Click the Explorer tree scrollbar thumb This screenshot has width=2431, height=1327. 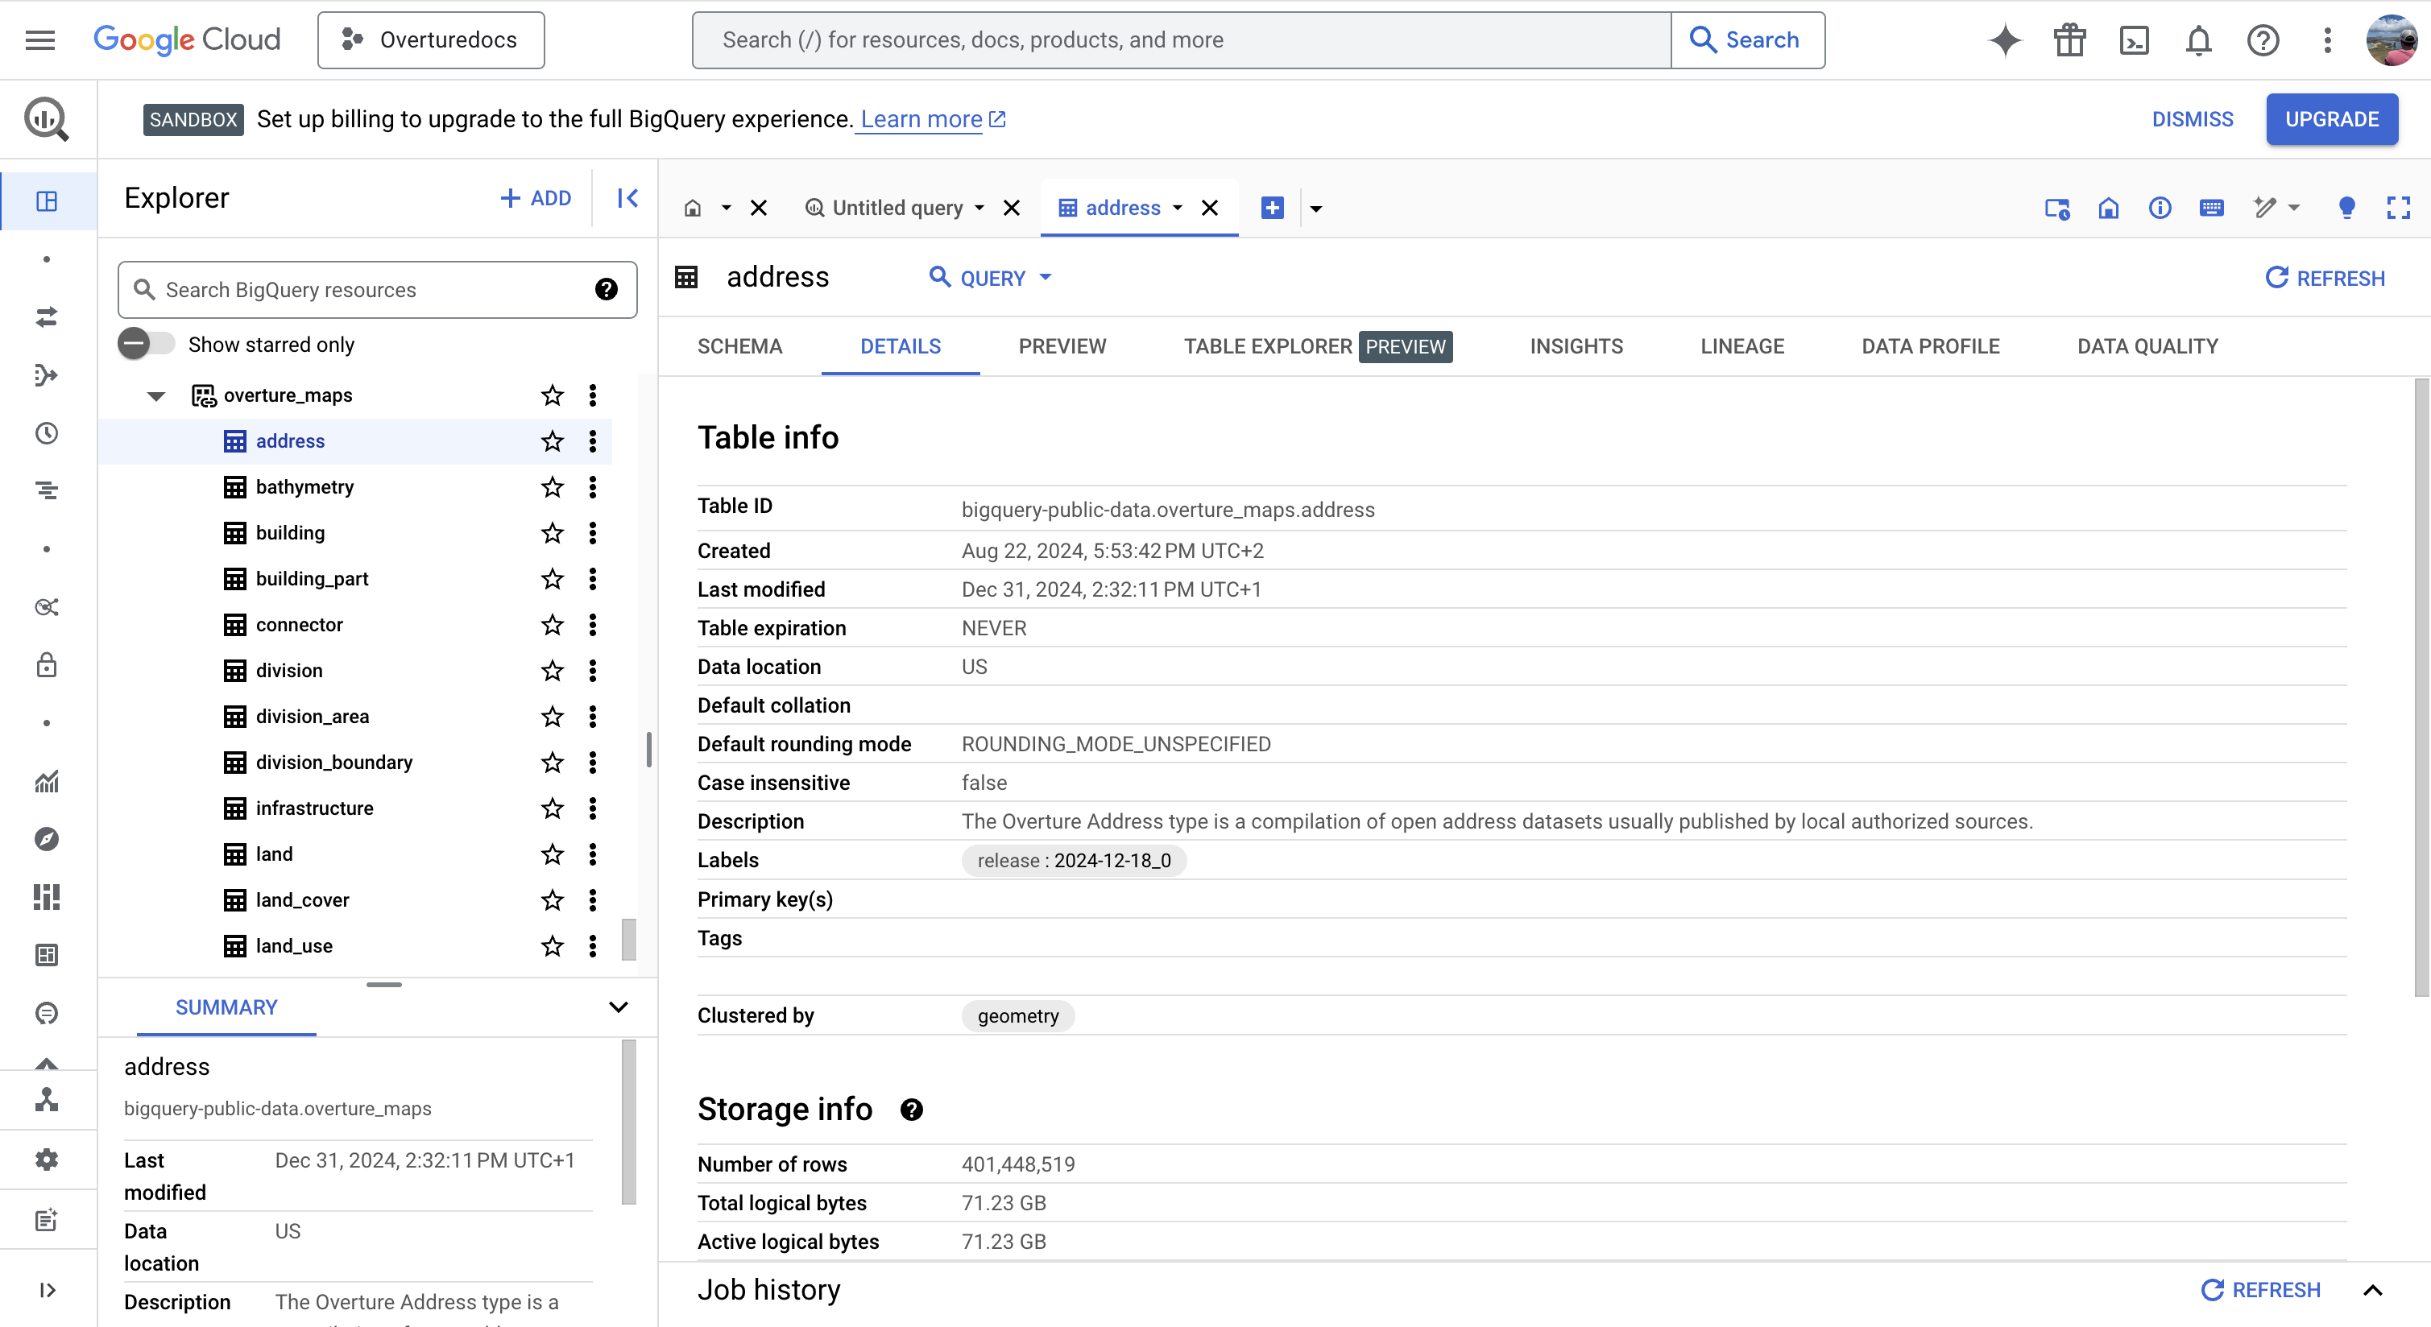628,938
